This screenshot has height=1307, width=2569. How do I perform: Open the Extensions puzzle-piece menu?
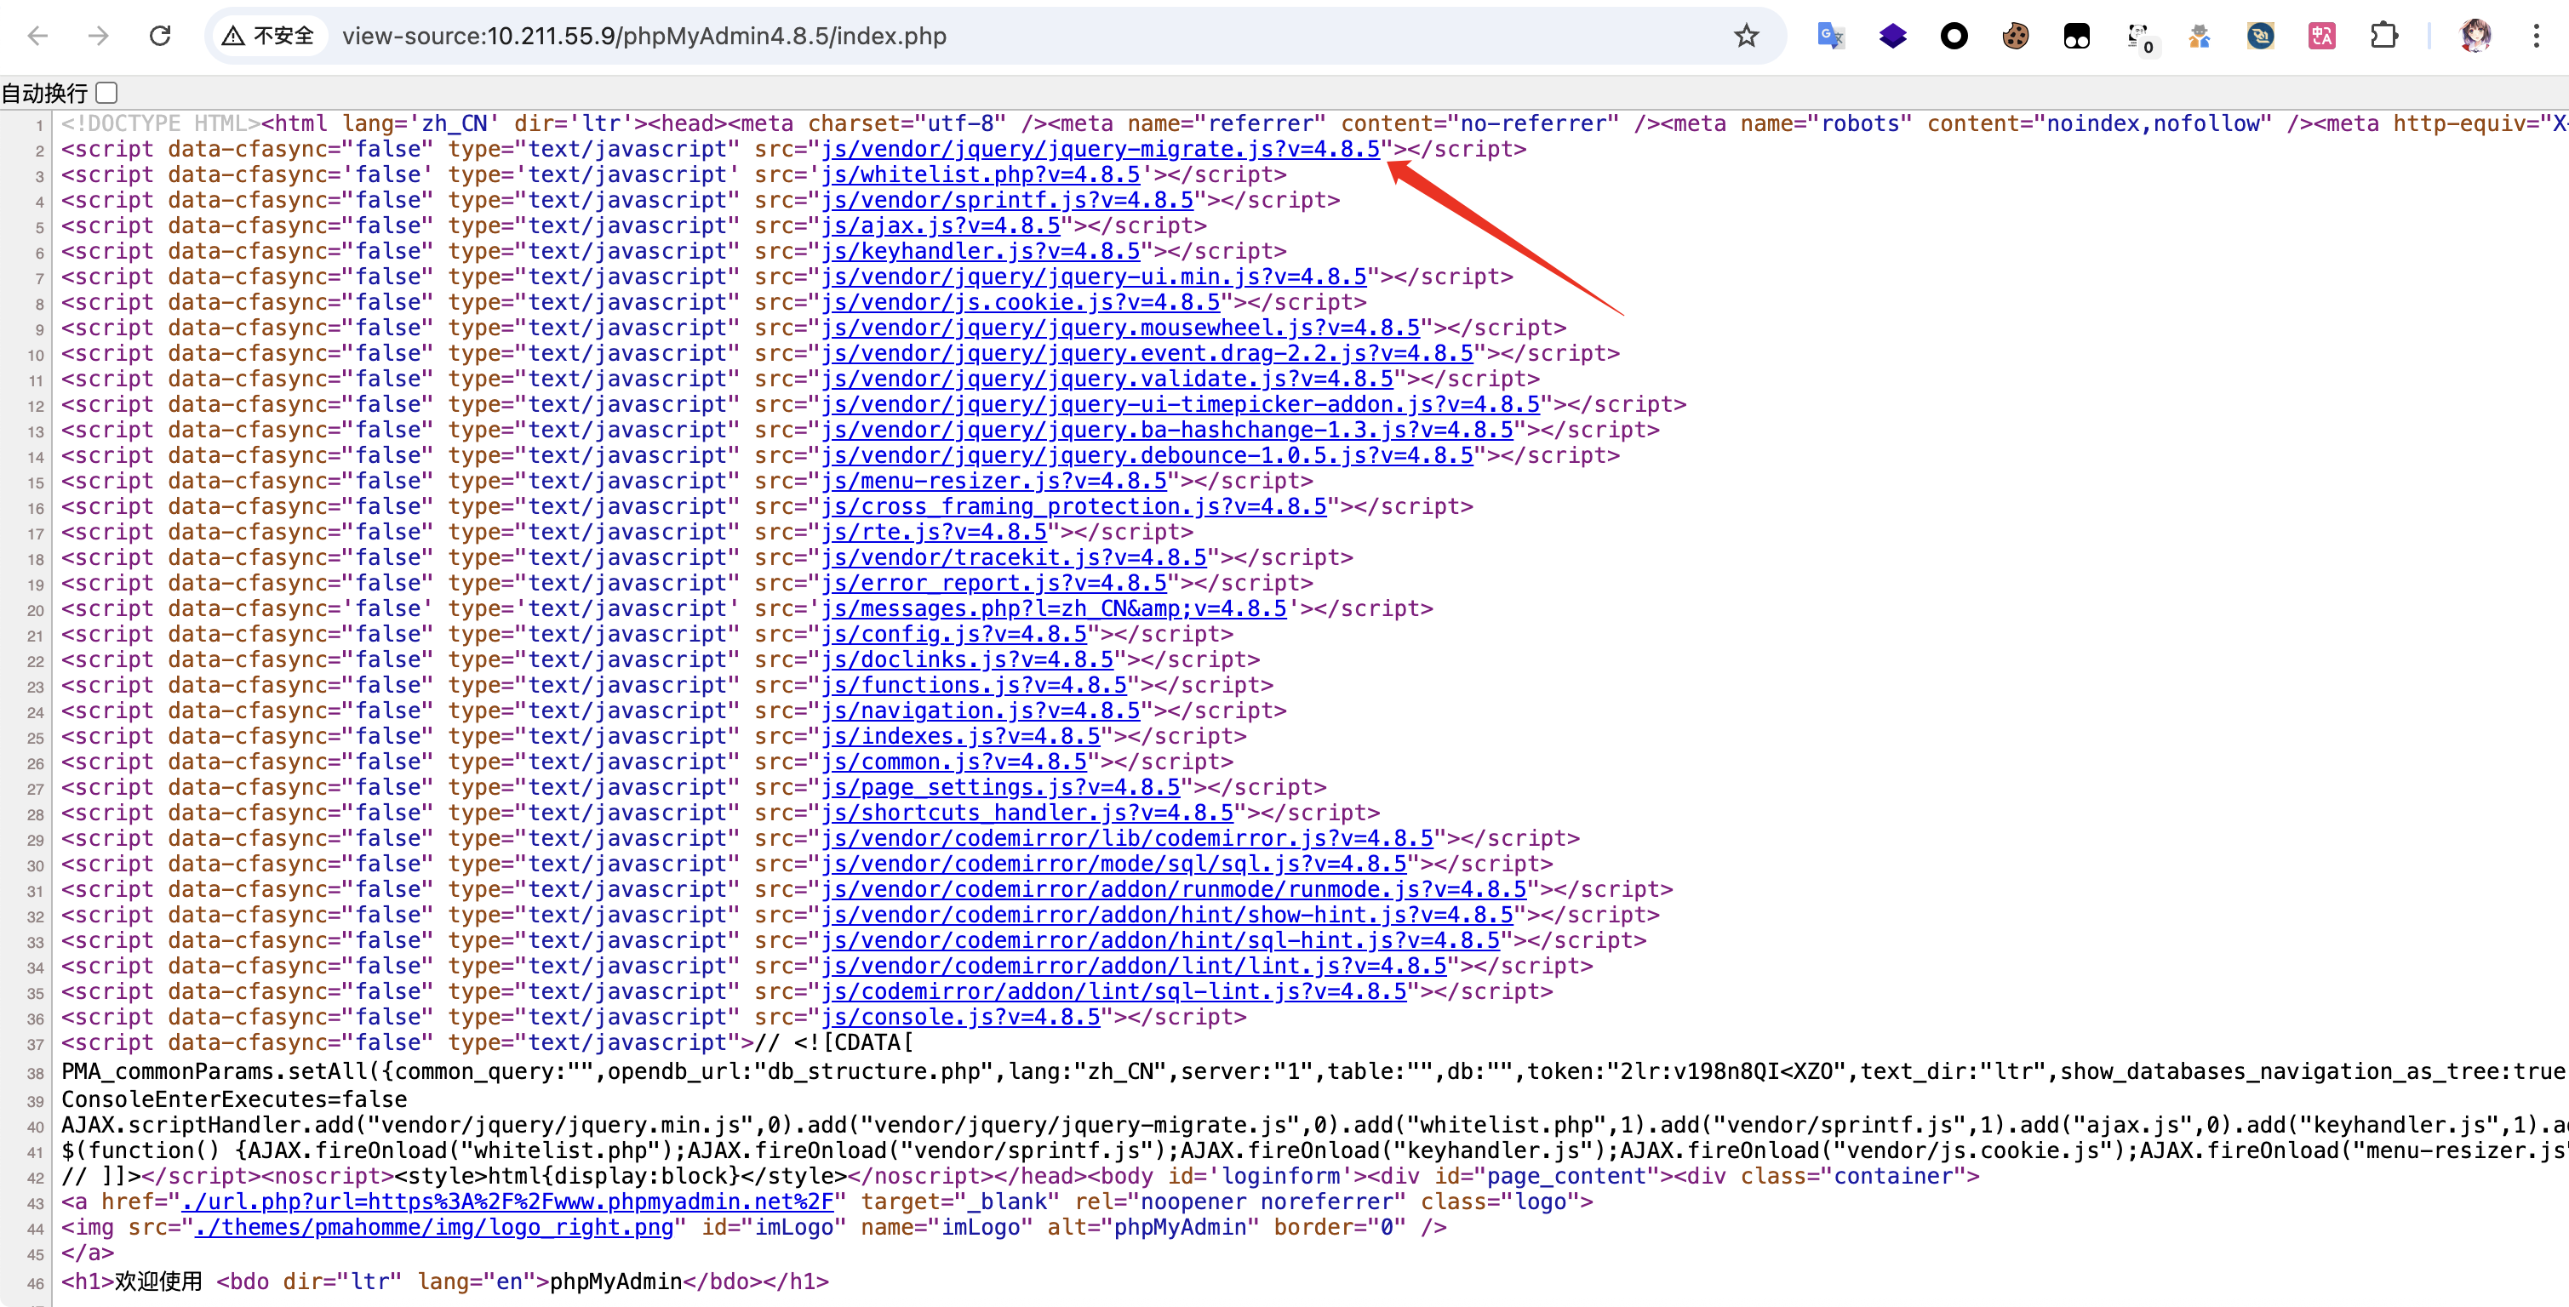point(2383,37)
